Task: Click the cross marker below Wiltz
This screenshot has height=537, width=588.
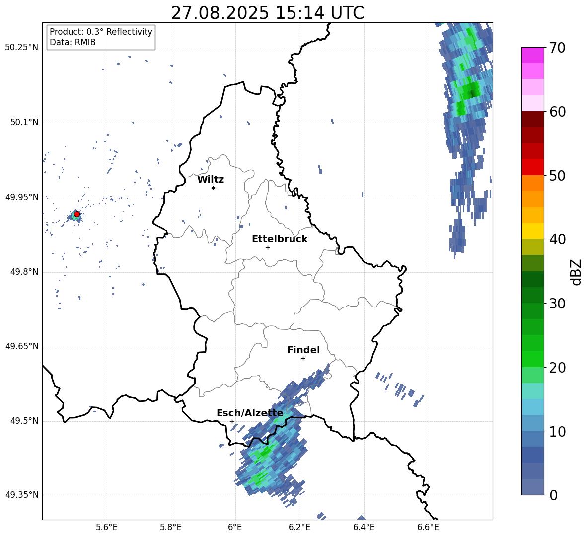Action: 214,188
